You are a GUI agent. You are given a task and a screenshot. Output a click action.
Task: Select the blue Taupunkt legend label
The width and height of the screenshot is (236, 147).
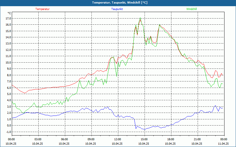tap(117, 9)
